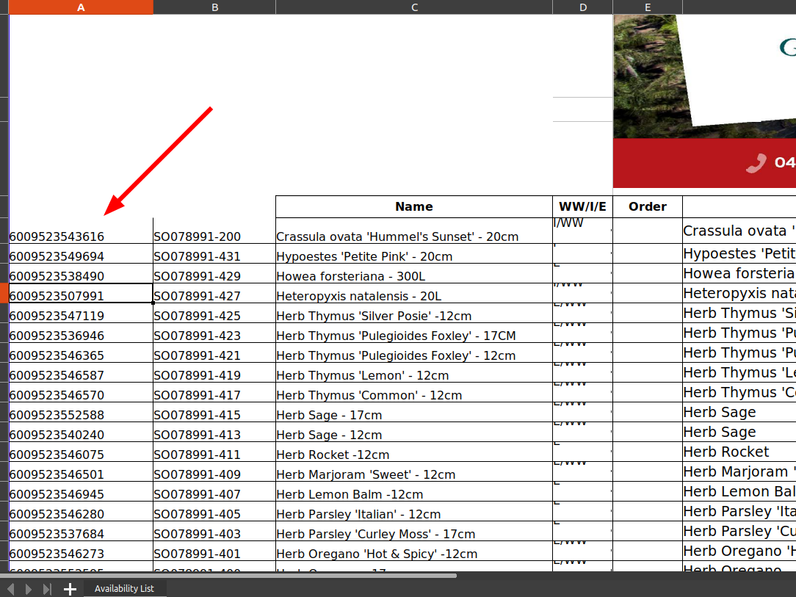Image resolution: width=796 pixels, height=597 pixels.
Task: Select the SO078991-200 cell
Action: click(x=214, y=236)
